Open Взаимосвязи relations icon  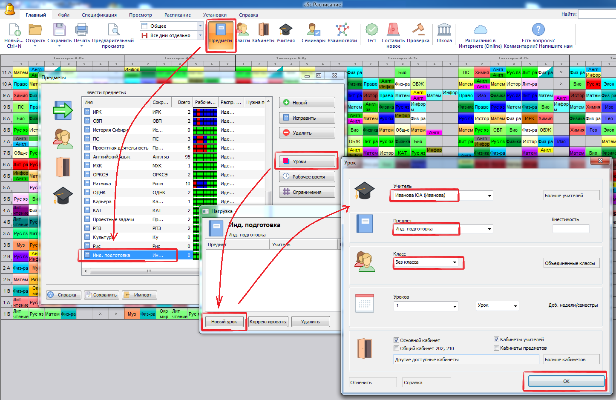point(342,33)
